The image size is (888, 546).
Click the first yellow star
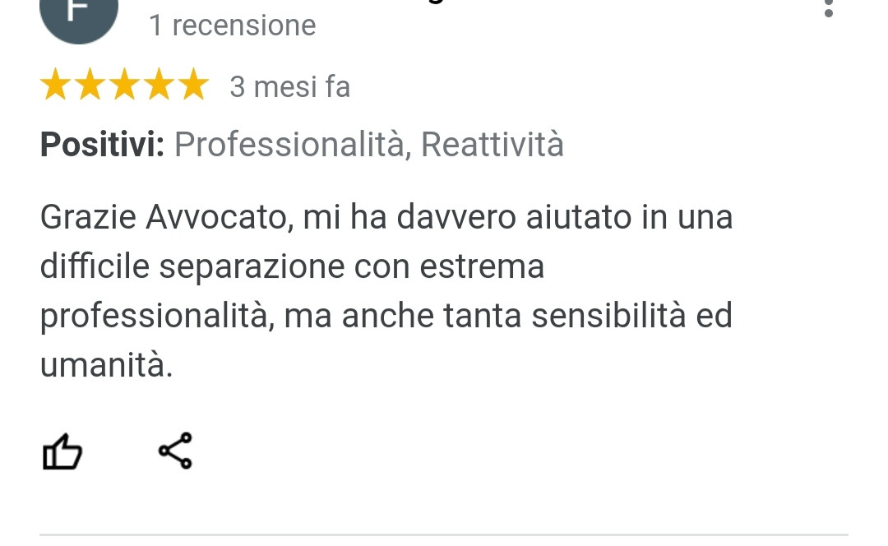[x=56, y=85]
